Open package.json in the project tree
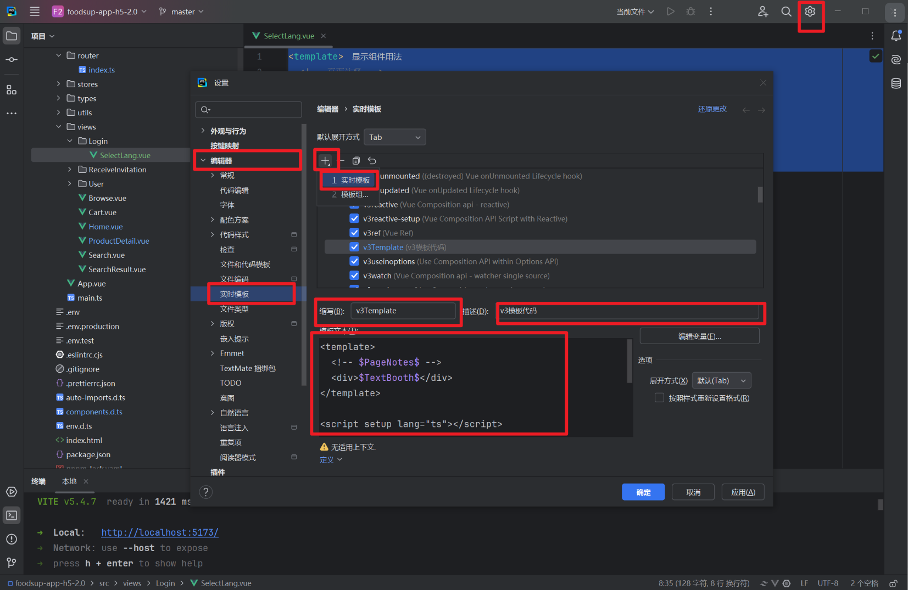 click(x=88, y=454)
